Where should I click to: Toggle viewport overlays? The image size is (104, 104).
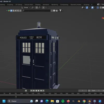92,8
